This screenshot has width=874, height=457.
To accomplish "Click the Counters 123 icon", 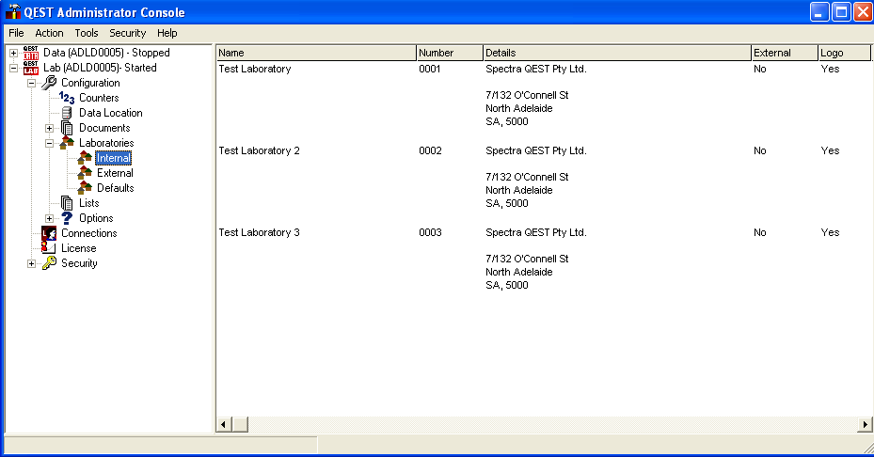I will (x=67, y=98).
